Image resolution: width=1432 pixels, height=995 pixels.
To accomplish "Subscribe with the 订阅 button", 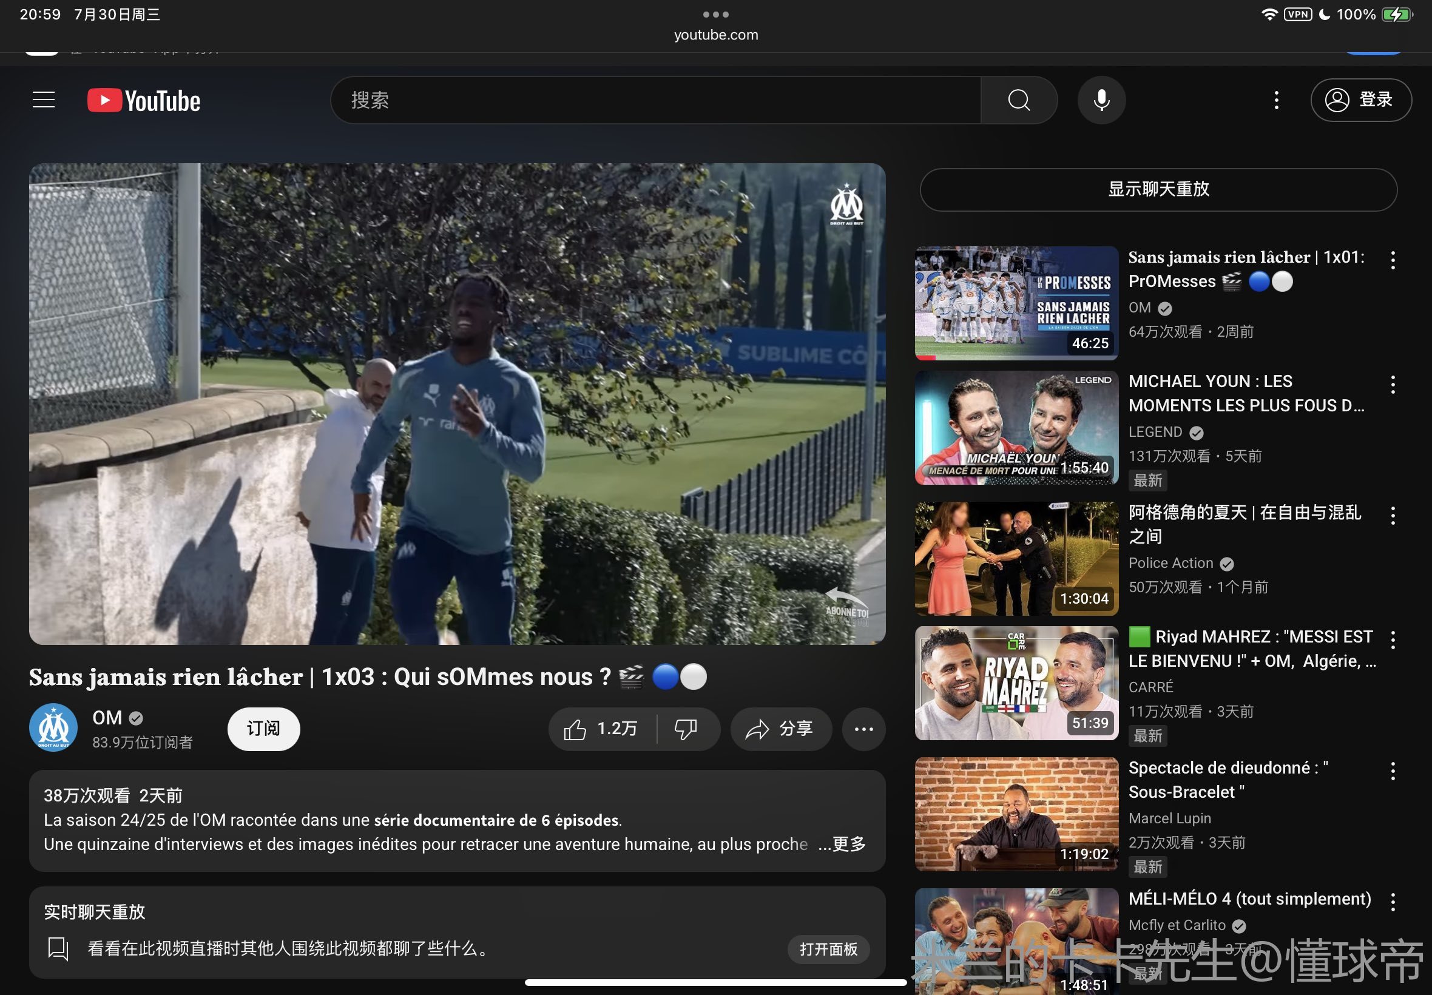I will tap(263, 729).
